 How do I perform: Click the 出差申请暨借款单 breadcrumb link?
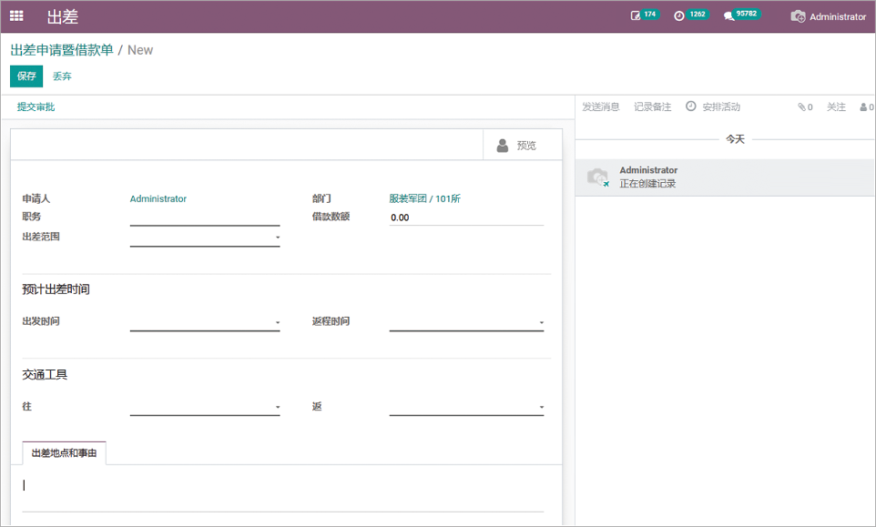coord(62,50)
